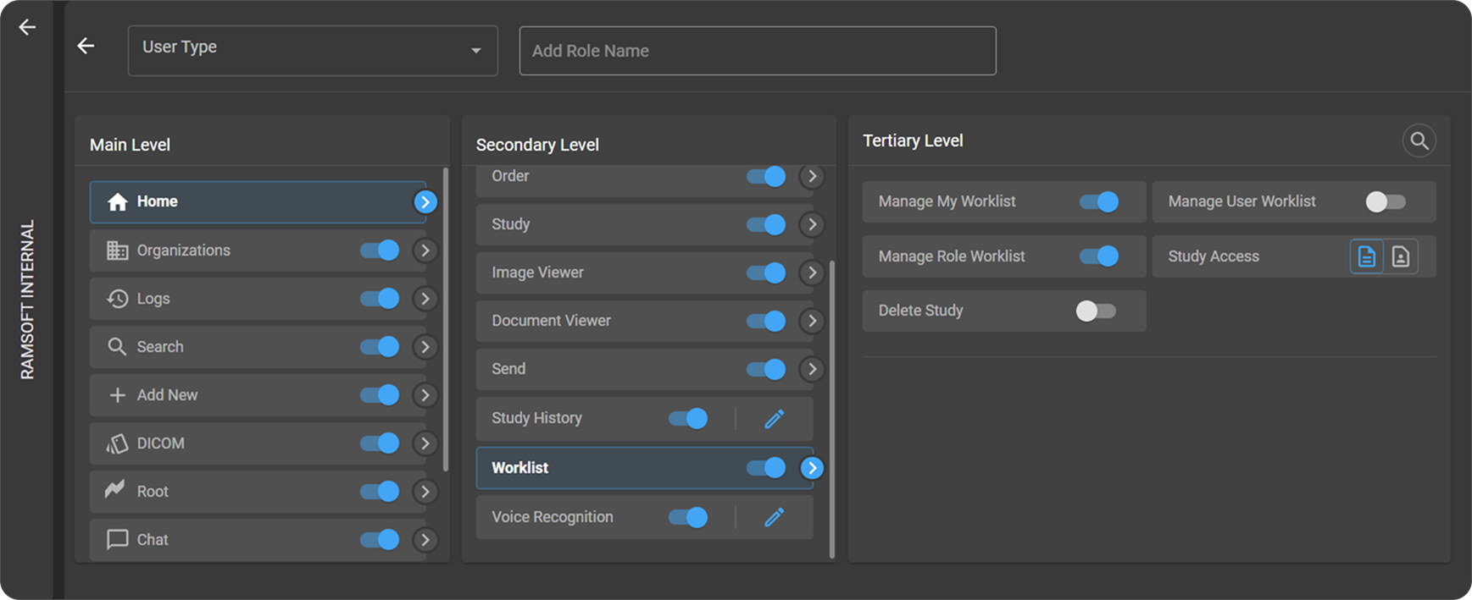Image resolution: width=1472 pixels, height=600 pixels.
Task: Click the Root icon
Action: pyautogui.click(x=115, y=489)
